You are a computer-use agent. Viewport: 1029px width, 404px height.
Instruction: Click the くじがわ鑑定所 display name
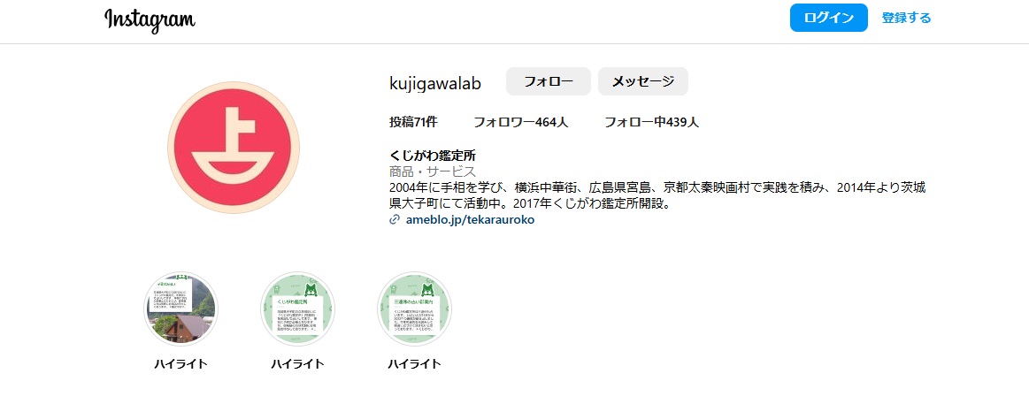coord(433,156)
